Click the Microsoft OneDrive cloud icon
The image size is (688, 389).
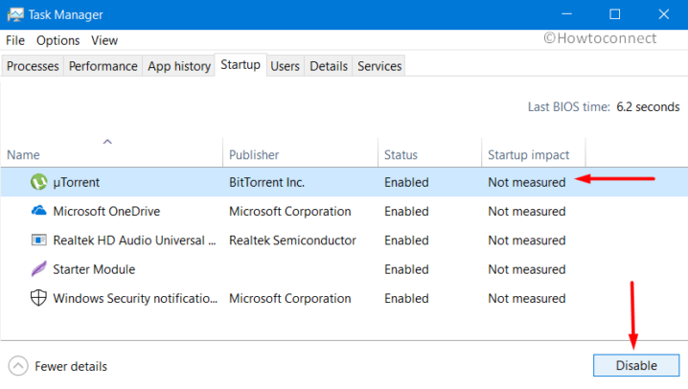click(x=38, y=211)
